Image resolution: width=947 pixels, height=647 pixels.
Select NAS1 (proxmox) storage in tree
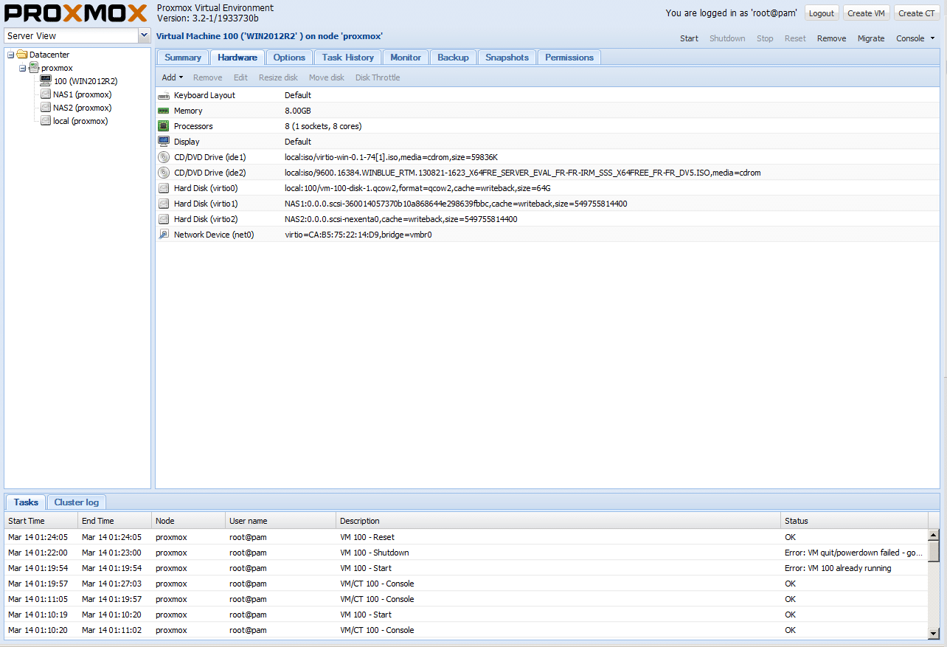click(82, 94)
